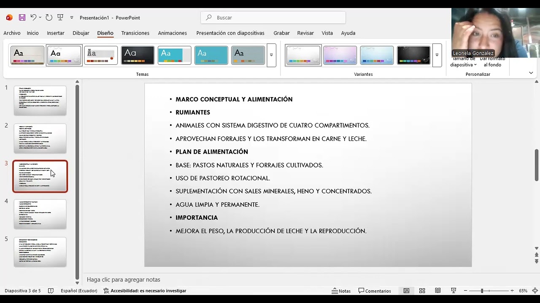Expand the Variantes gallery More arrow
Image resolution: width=540 pixels, height=303 pixels.
tap(437, 55)
